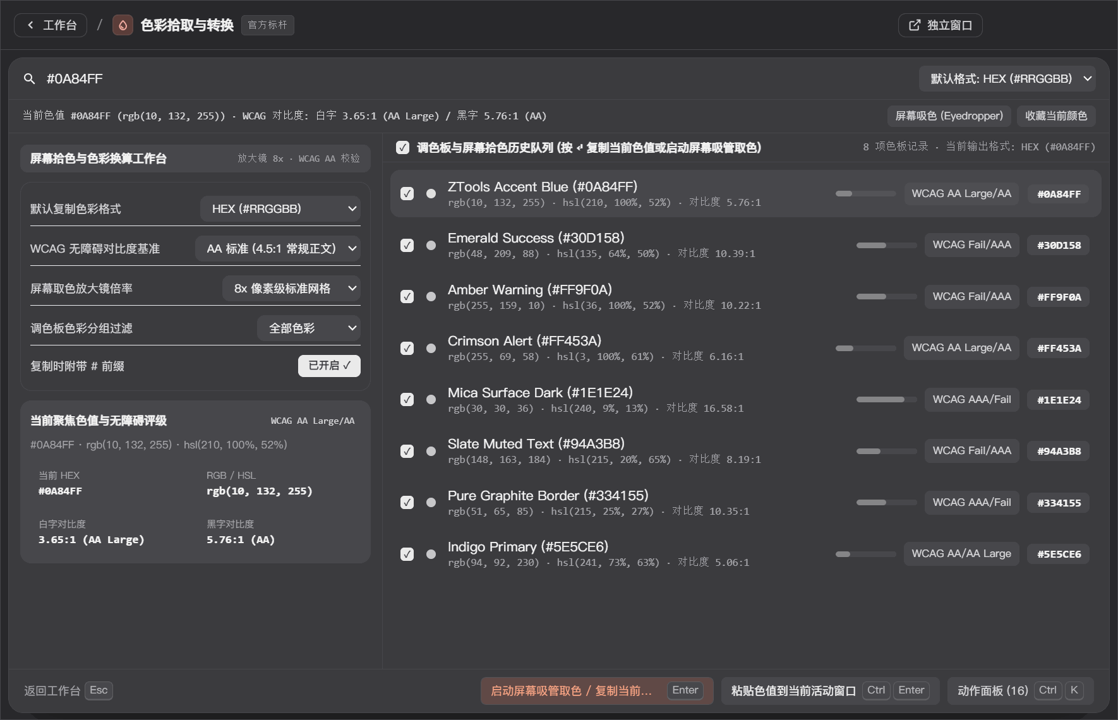Click the #30D158 hex badge

(1059, 246)
